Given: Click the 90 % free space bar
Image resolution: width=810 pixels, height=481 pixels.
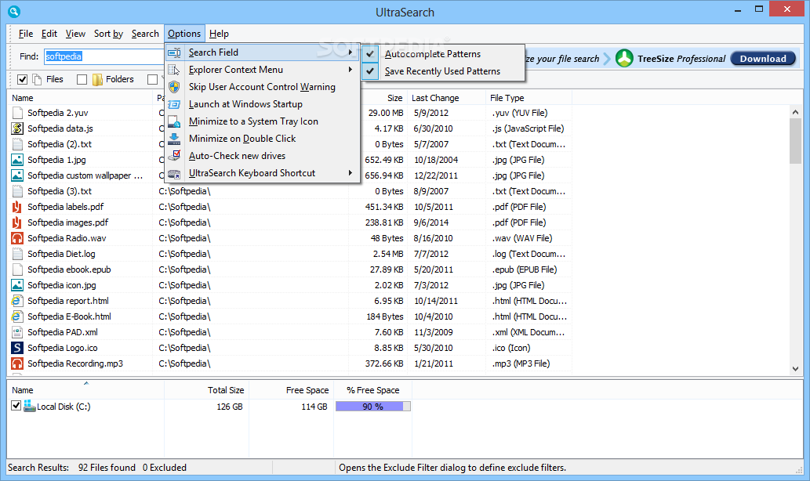Looking at the screenshot, I should pyautogui.click(x=373, y=407).
